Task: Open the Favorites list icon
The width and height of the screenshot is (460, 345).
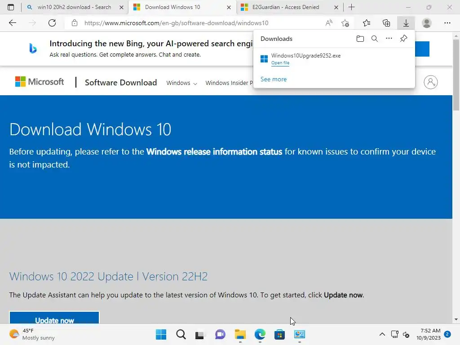Action: [367, 23]
